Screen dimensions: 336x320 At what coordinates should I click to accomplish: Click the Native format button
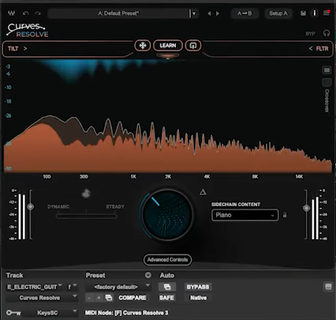pyautogui.click(x=198, y=298)
